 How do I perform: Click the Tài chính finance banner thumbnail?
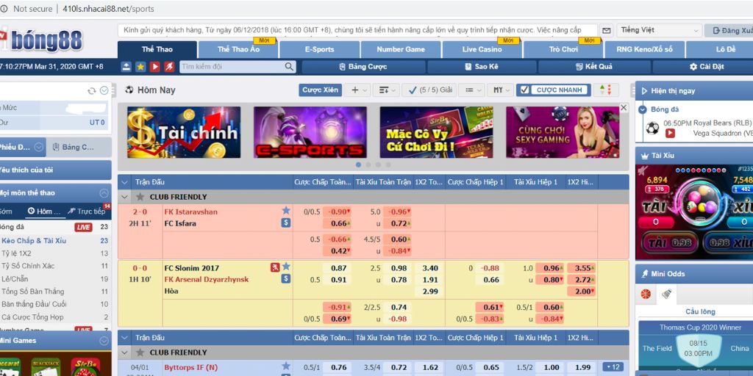pos(183,132)
